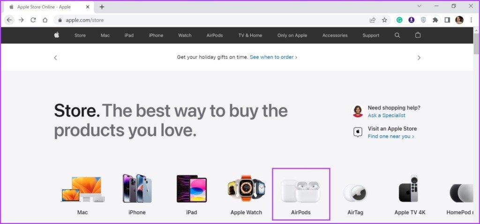Show next promo with right chevron
Screen dimensions: 480x224
[419, 58]
